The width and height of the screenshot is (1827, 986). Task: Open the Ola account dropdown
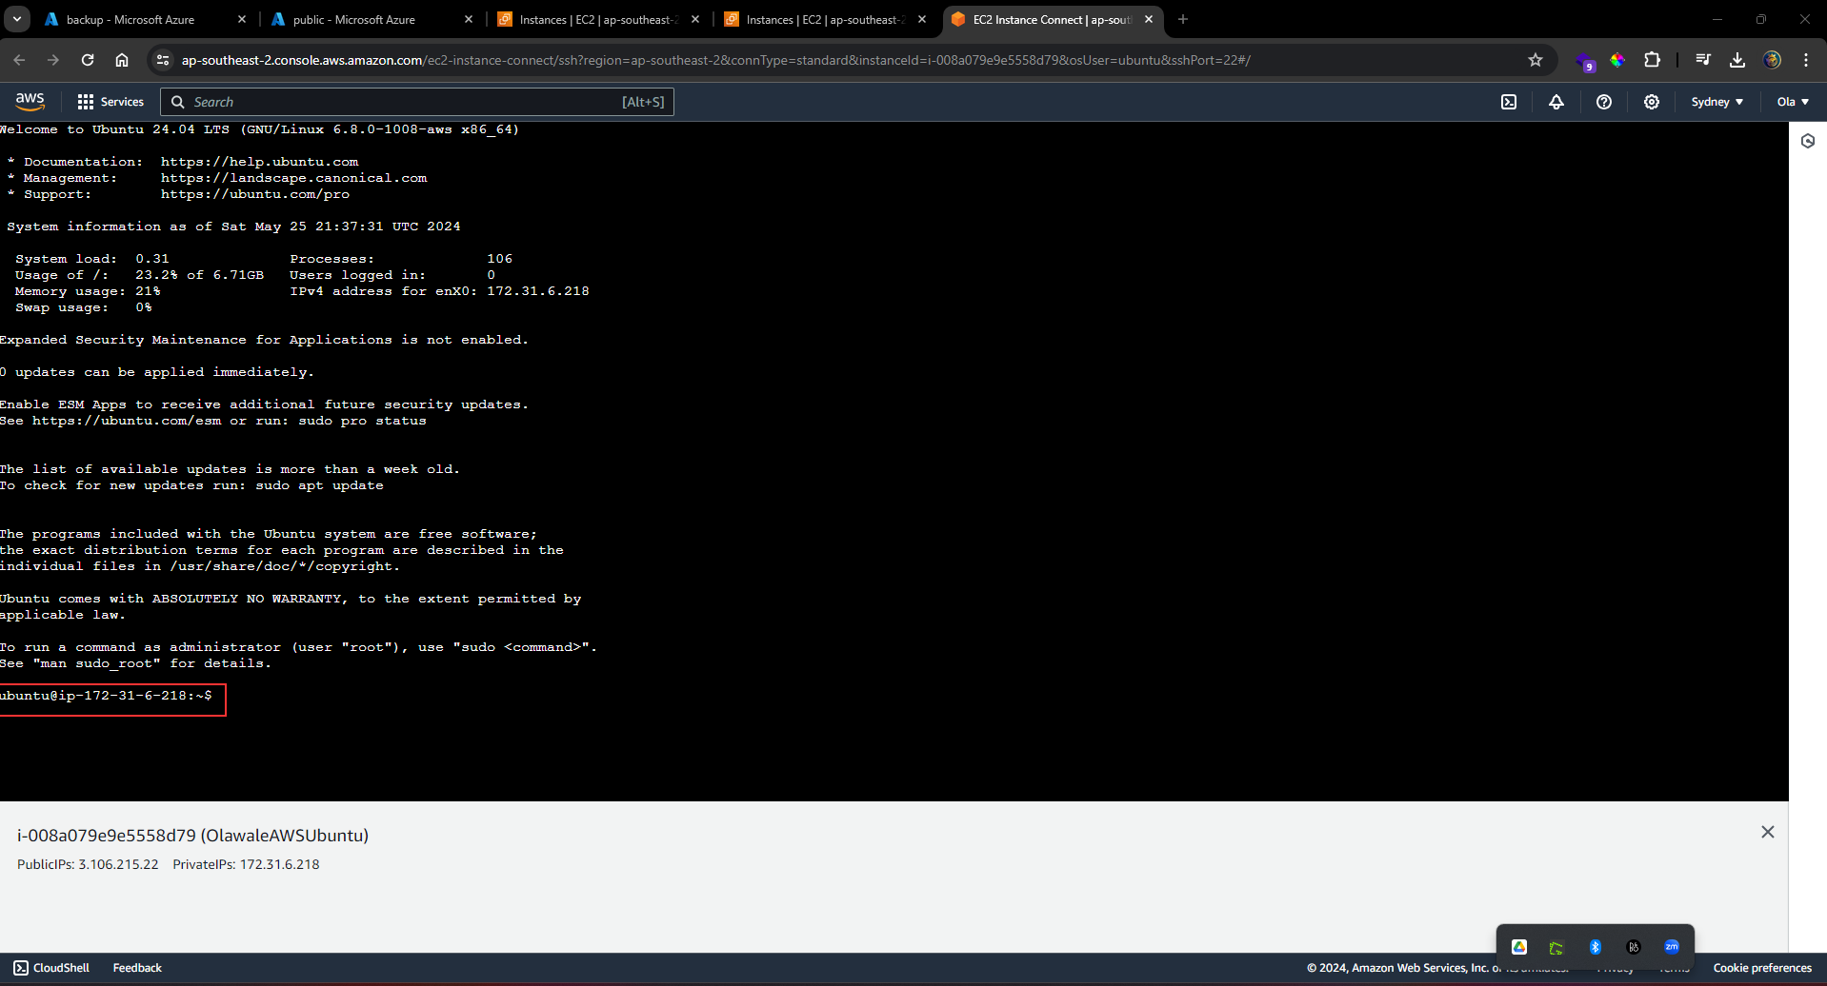[x=1791, y=102]
